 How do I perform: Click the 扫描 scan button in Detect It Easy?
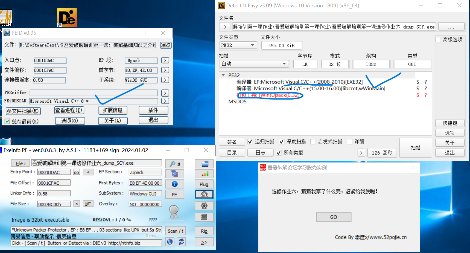tap(416, 148)
